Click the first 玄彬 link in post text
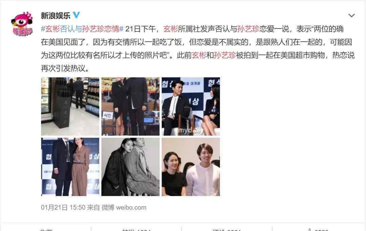The image size is (366, 231). [x=170, y=29]
